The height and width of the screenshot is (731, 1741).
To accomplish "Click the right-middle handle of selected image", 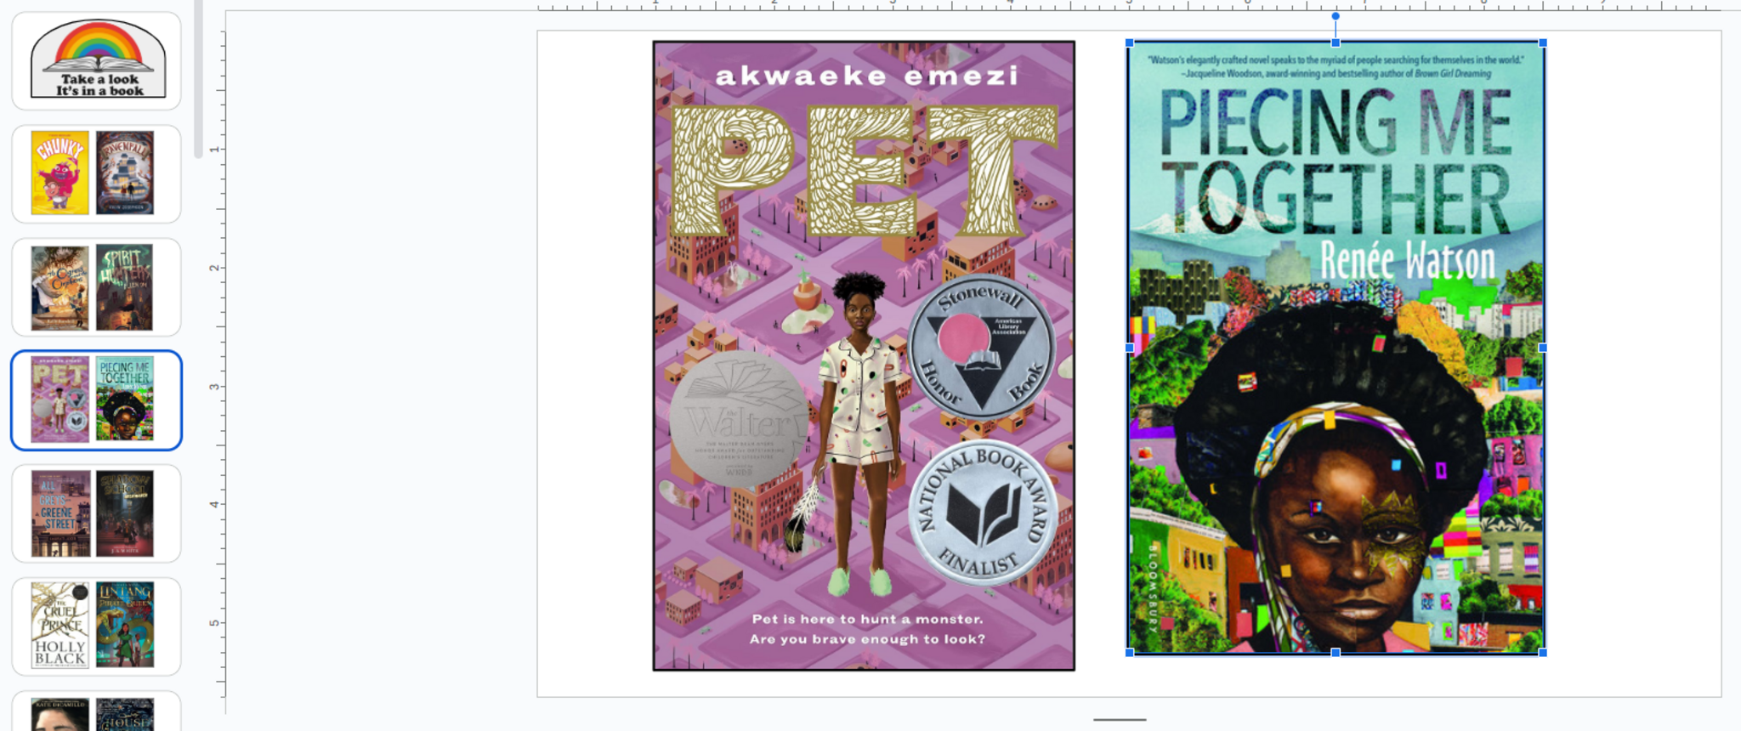I will [1543, 348].
